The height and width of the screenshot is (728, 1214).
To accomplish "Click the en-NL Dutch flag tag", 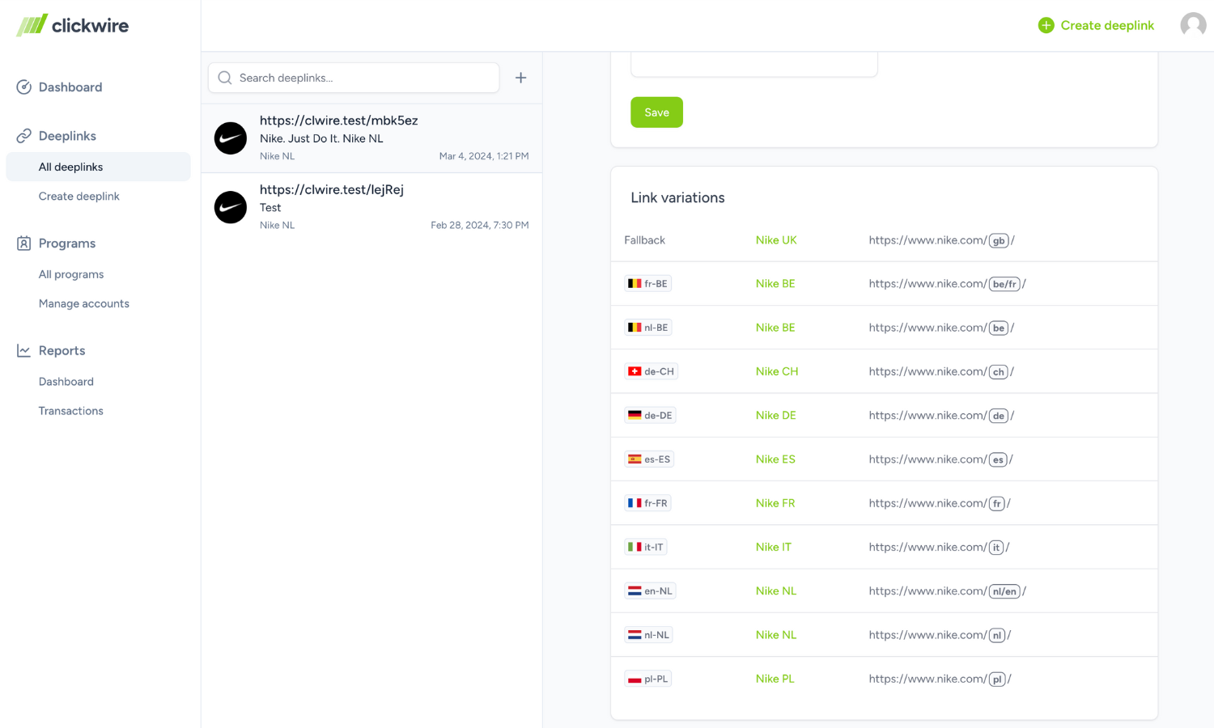I will coord(651,591).
